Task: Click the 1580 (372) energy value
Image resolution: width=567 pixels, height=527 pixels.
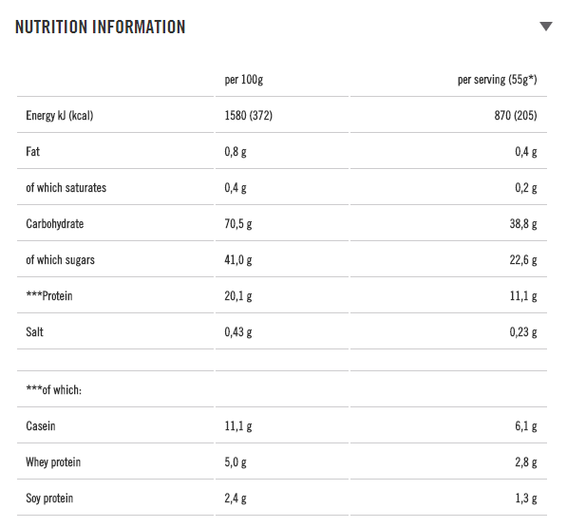Action: 249,116
